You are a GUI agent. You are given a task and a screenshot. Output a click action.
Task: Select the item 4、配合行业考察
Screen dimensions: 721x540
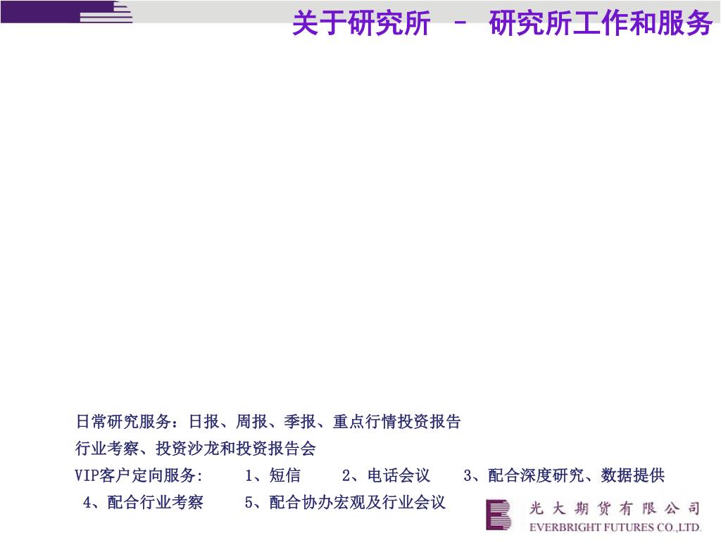pos(143,502)
